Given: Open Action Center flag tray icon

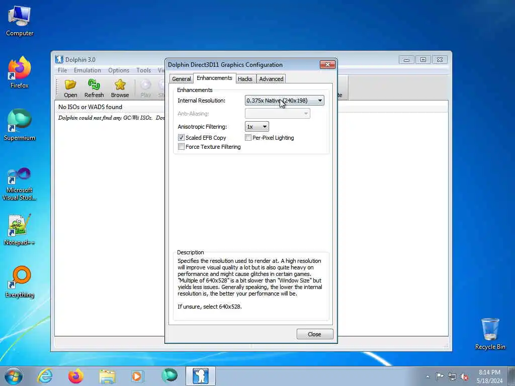Looking at the screenshot, I should [440, 376].
